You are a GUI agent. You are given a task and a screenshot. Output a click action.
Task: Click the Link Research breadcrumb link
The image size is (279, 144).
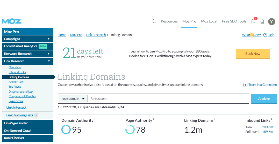[x=96, y=35]
